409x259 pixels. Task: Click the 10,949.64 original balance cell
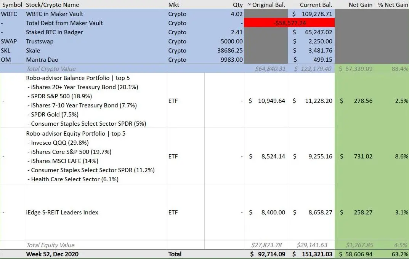[266, 101]
